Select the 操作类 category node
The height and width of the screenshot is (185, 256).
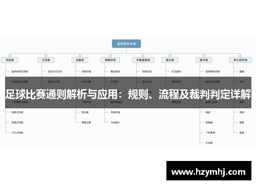pos(204,60)
